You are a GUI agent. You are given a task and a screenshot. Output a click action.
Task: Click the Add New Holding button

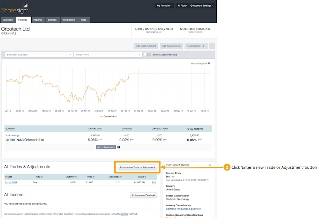pyautogui.click(x=171, y=46)
